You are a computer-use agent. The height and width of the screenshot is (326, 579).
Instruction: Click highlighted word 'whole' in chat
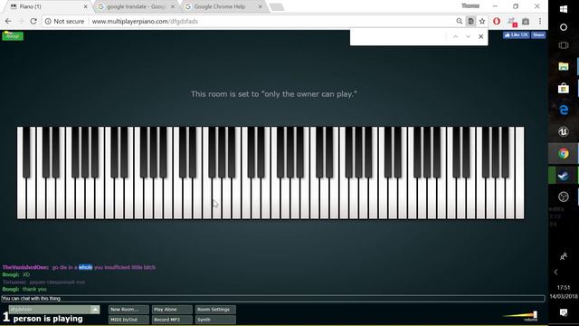click(x=85, y=267)
